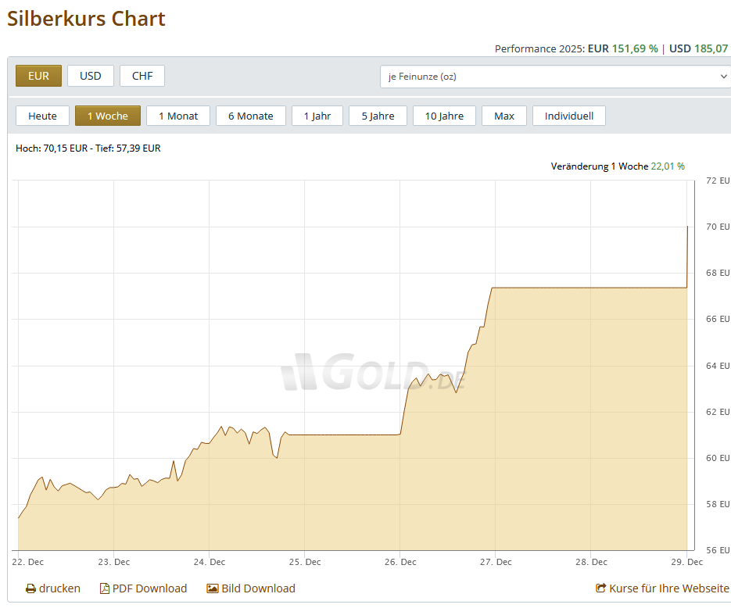The height and width of the screenshot is (608, 731).
Task: Click the 60 EU price axis label
Action: (718, 458)
